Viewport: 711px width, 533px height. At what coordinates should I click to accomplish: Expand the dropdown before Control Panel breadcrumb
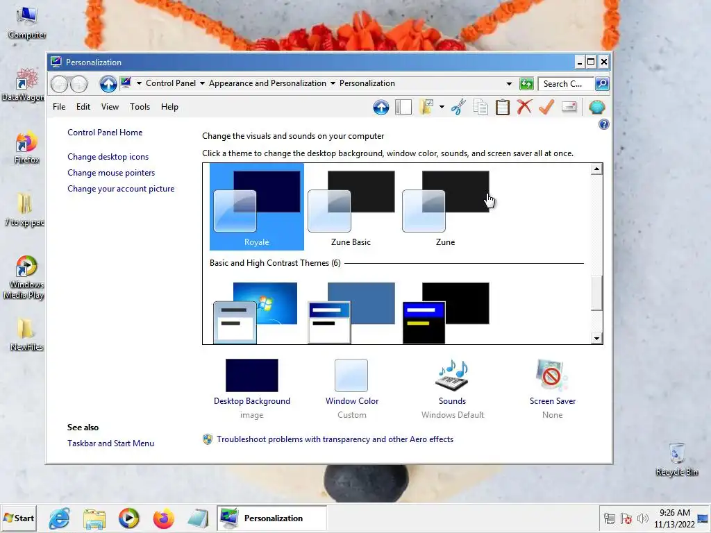coord(139,83)
